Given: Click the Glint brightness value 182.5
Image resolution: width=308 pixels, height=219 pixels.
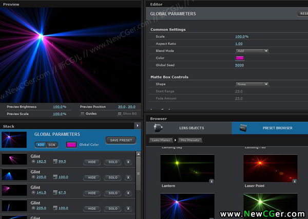Looking at the screenshot, I should click(x=41, y=161).
